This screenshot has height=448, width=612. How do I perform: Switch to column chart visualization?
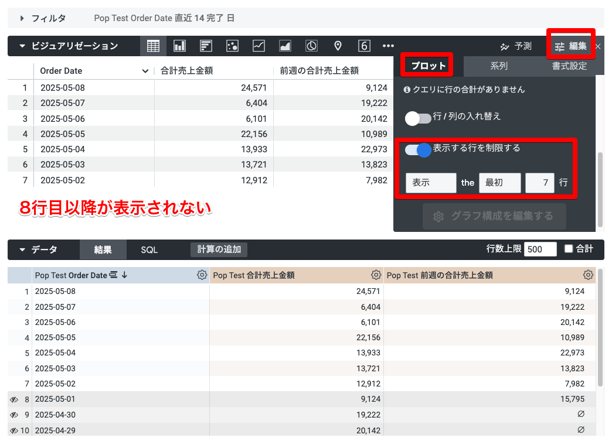tap(179, 46)
